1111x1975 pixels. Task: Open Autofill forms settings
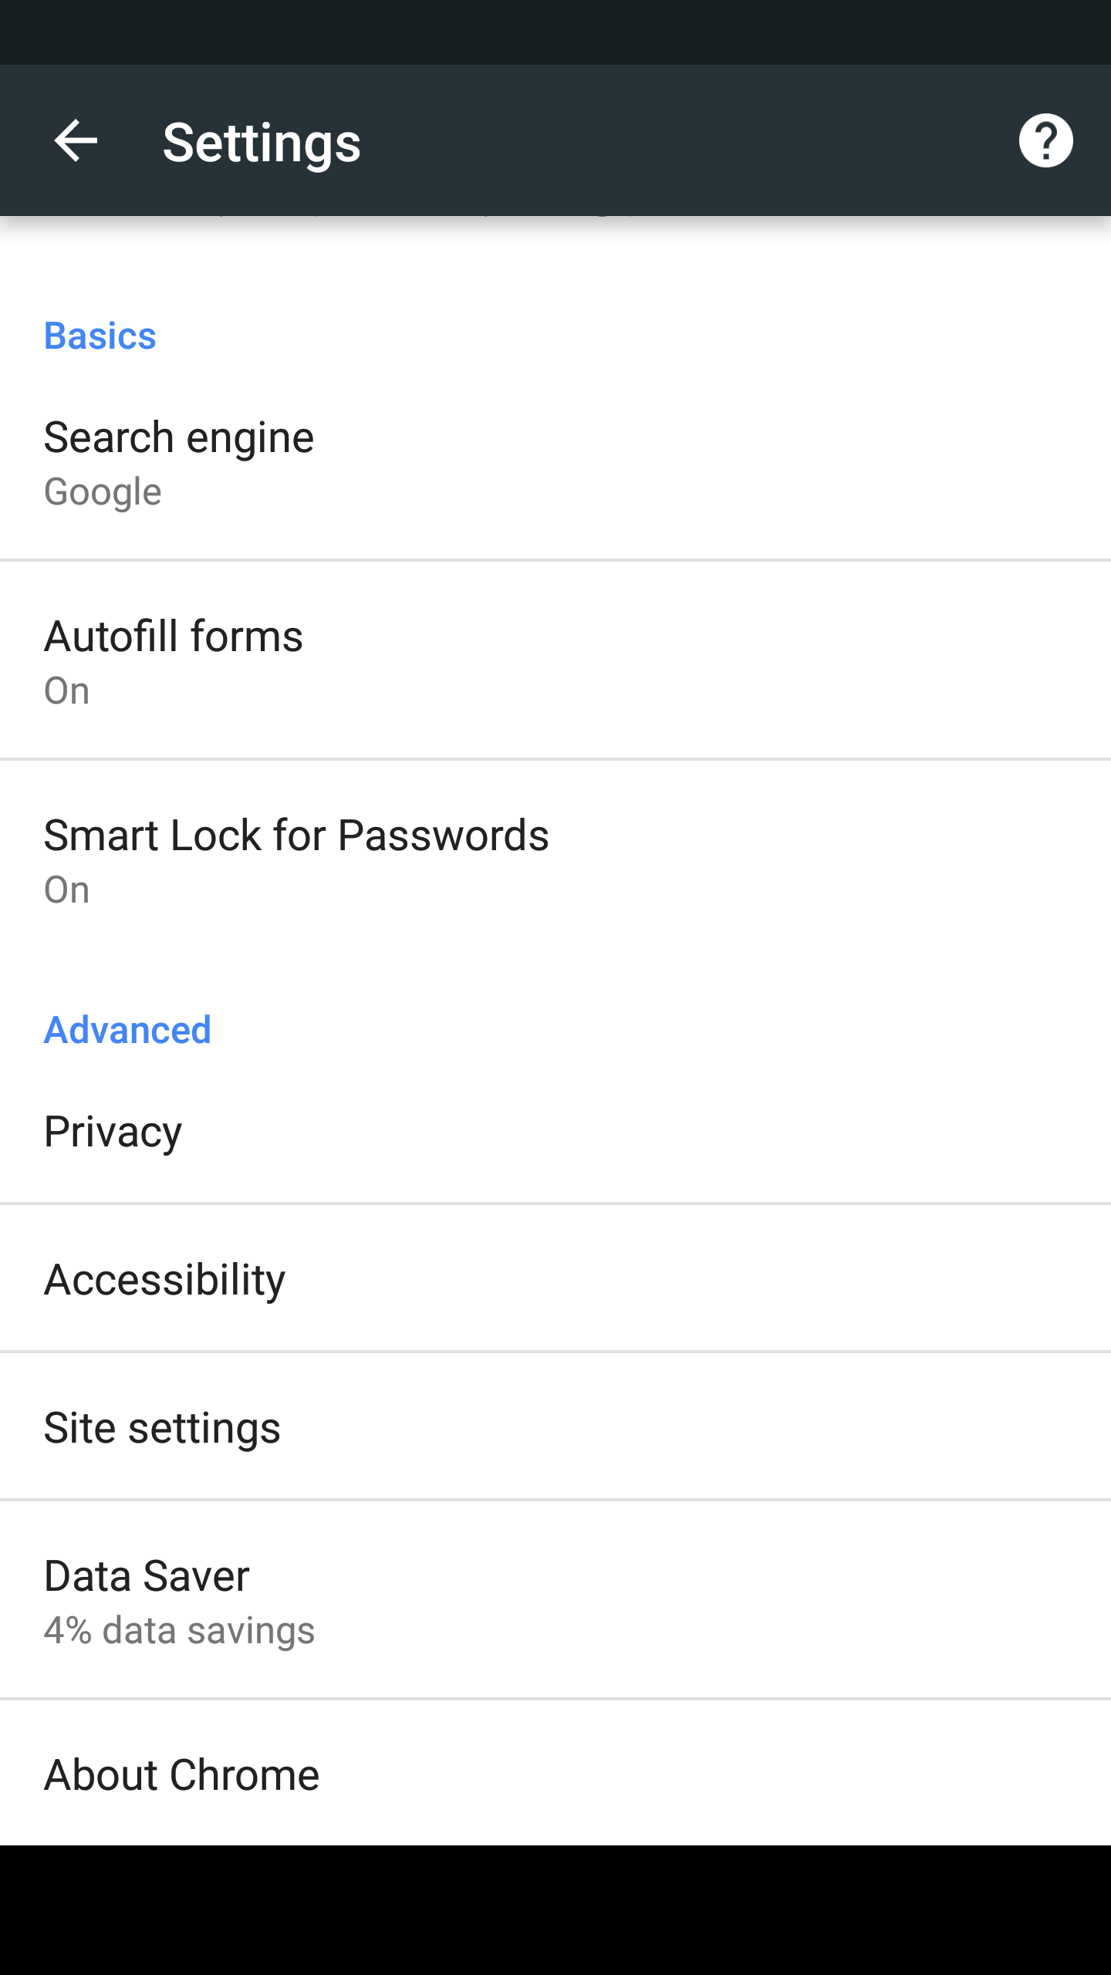174,637
